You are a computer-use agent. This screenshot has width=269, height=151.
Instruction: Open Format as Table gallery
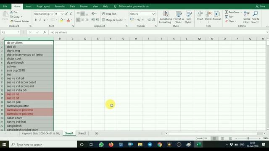[x=178, y=17]
